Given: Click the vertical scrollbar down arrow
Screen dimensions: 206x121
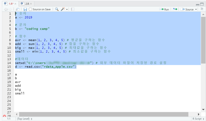Looking at the screenshot, I should tap(203, 109).
